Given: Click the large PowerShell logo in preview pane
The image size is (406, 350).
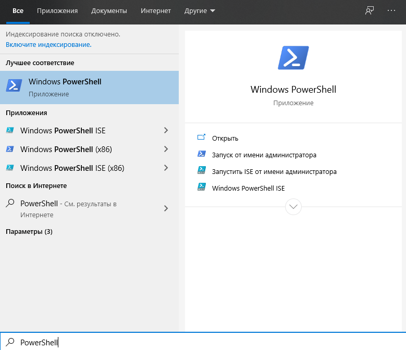Looking at the screenshot, I should tap(293, 58).
